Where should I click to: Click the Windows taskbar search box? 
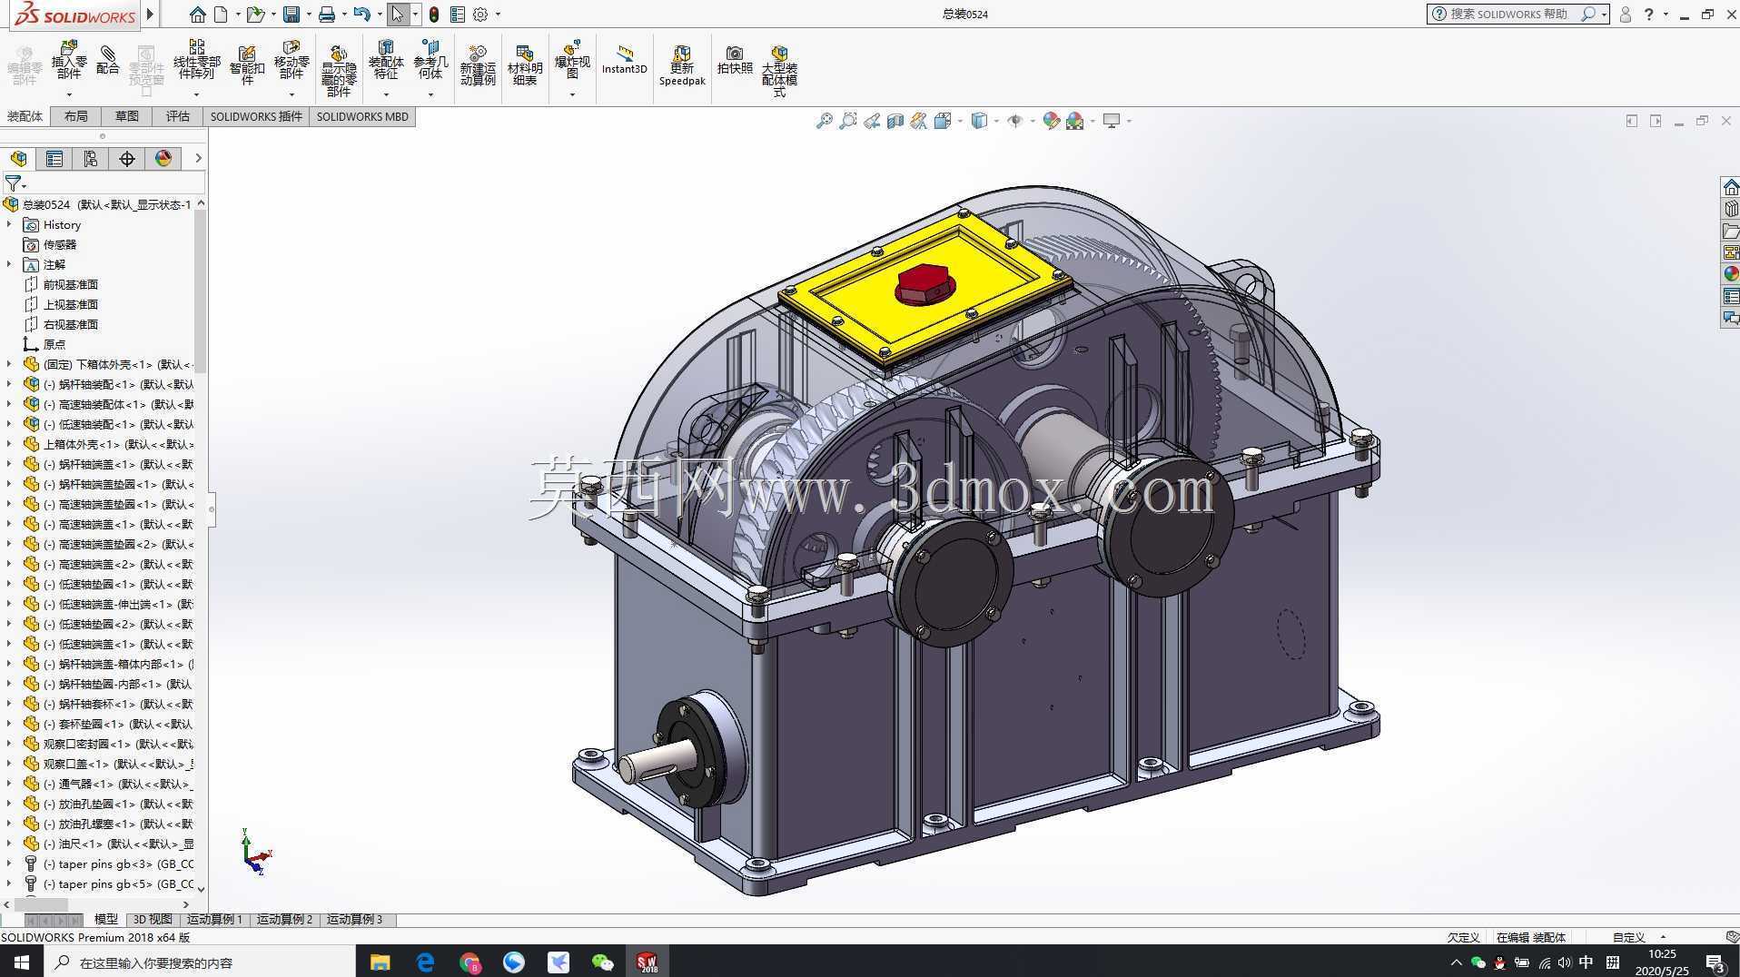(x=200, y=962)
